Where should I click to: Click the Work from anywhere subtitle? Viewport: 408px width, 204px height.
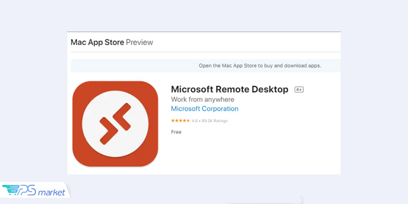coord(202,99)
